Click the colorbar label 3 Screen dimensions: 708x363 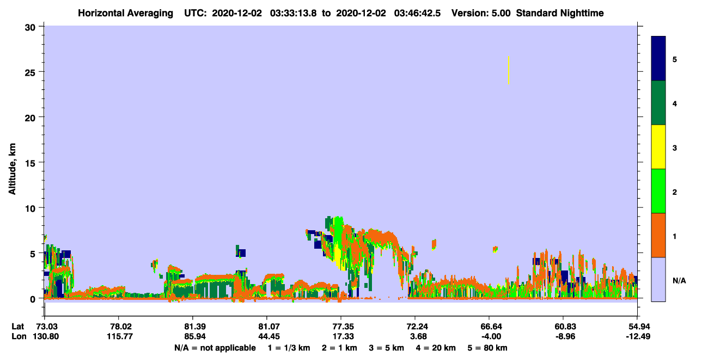(675, 148)
